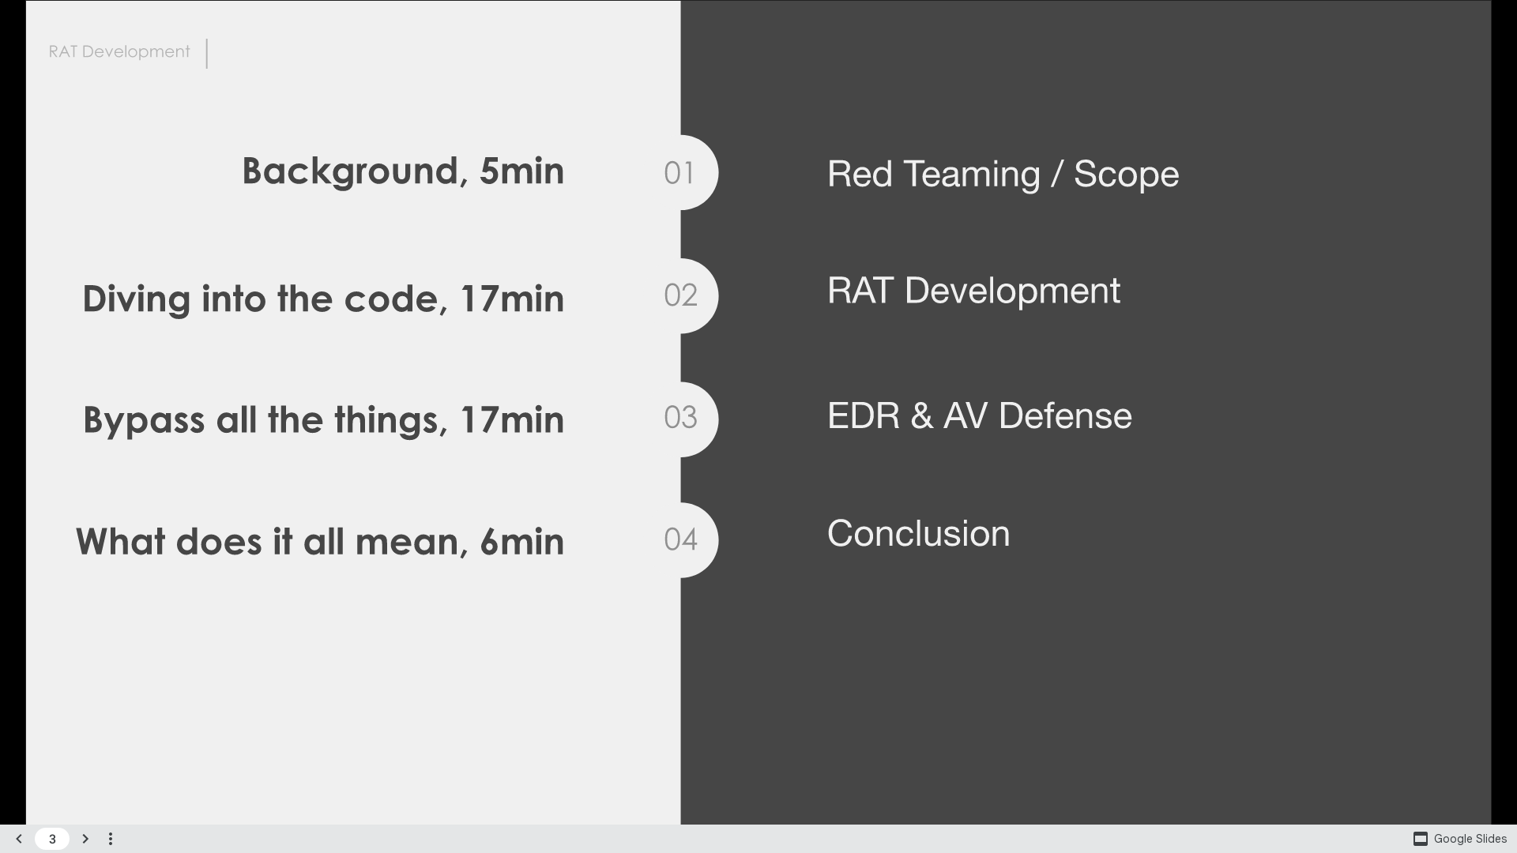
Task: Click 'What does it all mean, 6min'
Action: (x=319, y=542)
